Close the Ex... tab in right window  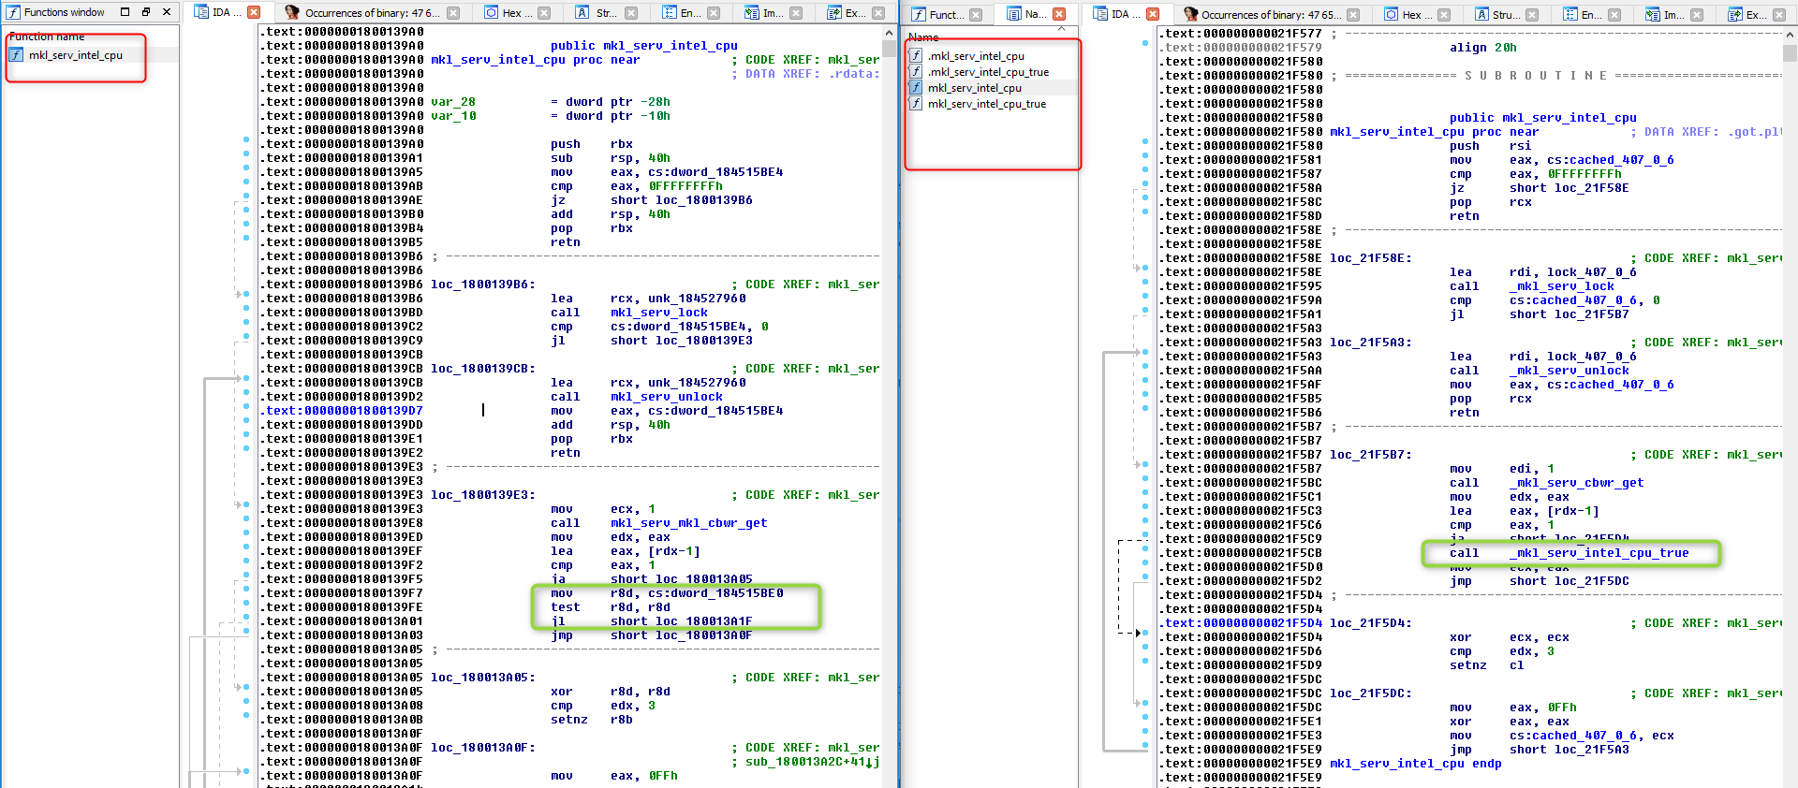[1778, 14]
